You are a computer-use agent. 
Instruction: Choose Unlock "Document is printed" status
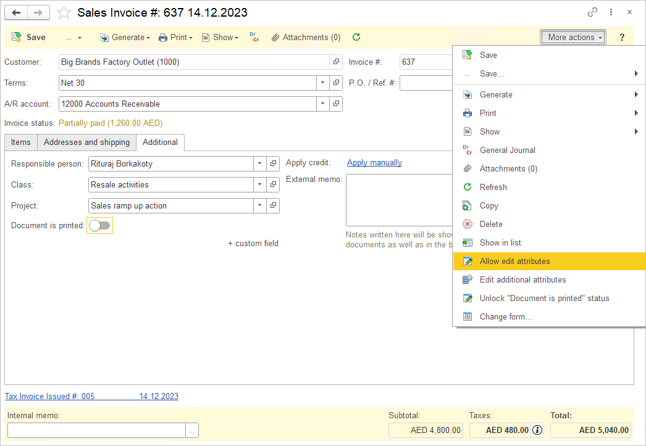544,298
